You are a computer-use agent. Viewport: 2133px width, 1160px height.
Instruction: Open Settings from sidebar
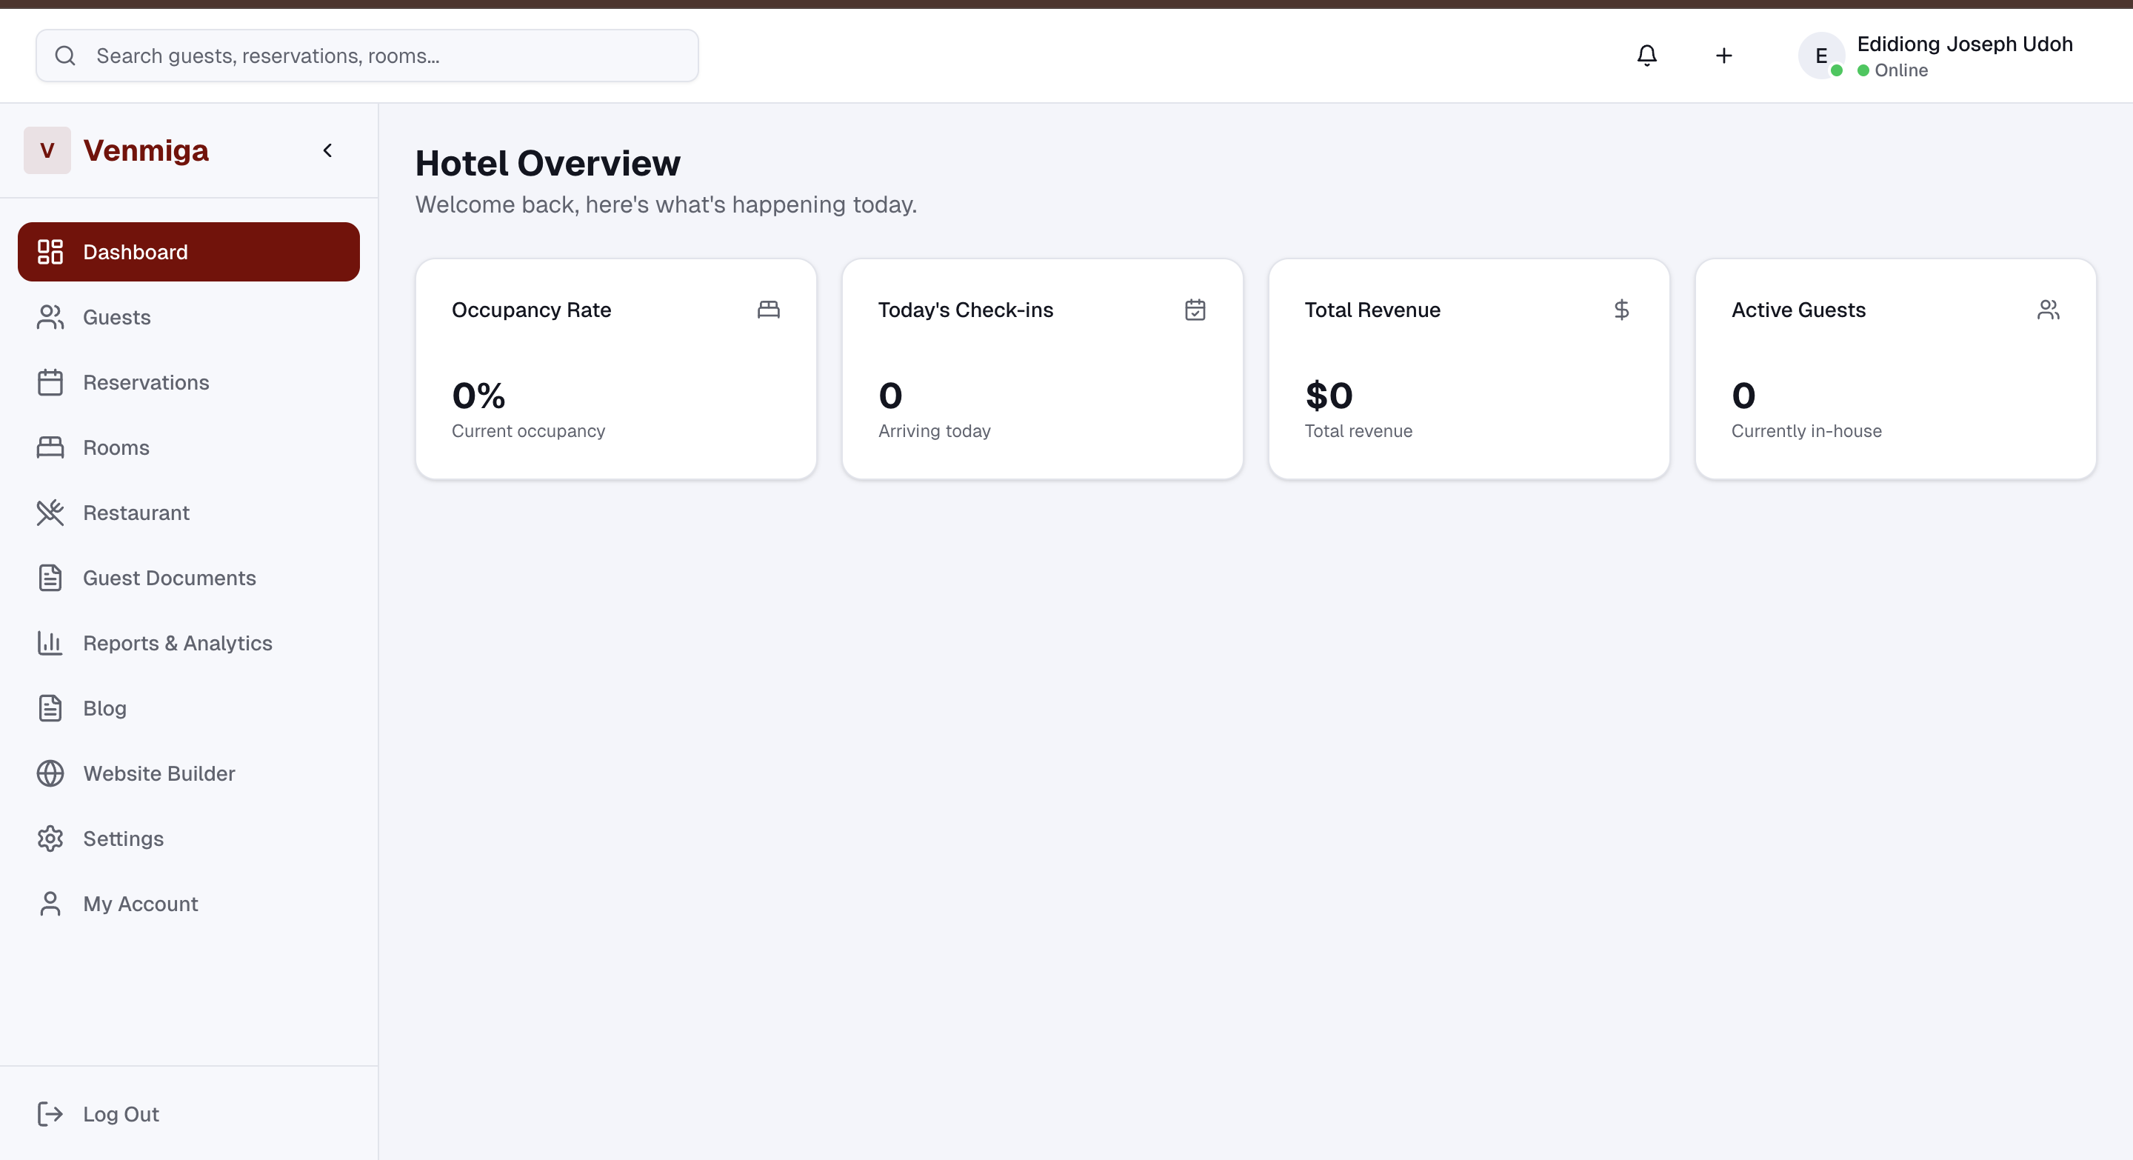tap(124, 839)
